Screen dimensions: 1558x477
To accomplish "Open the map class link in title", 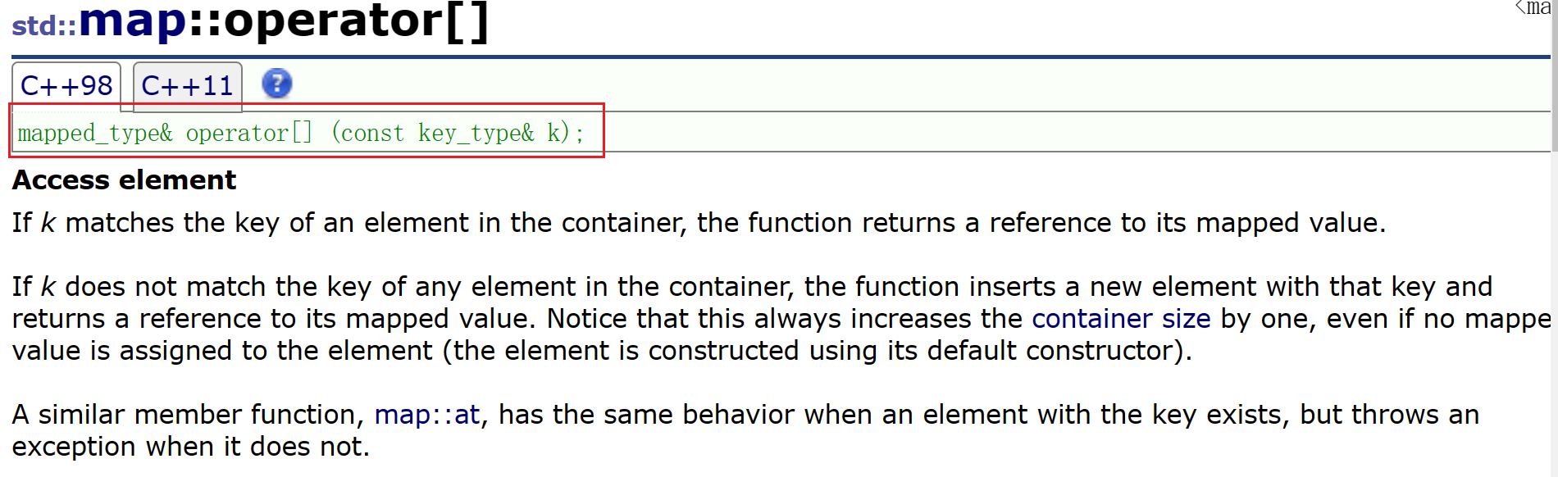I will tap(132, 21).
